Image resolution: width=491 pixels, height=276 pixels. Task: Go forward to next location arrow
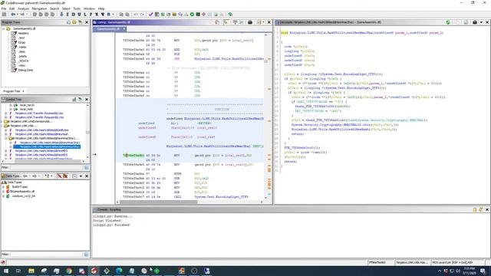[x=22, y=15]
